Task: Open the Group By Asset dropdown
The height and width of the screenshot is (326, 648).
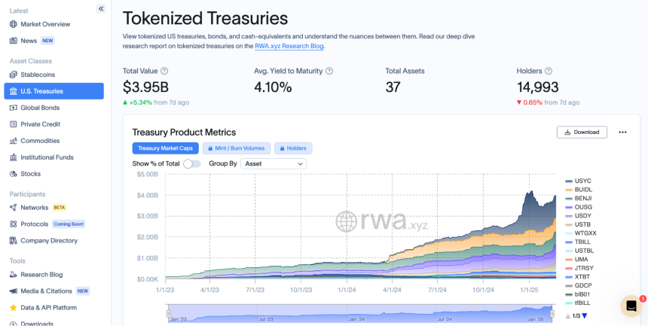Action: tap(274, 163)
